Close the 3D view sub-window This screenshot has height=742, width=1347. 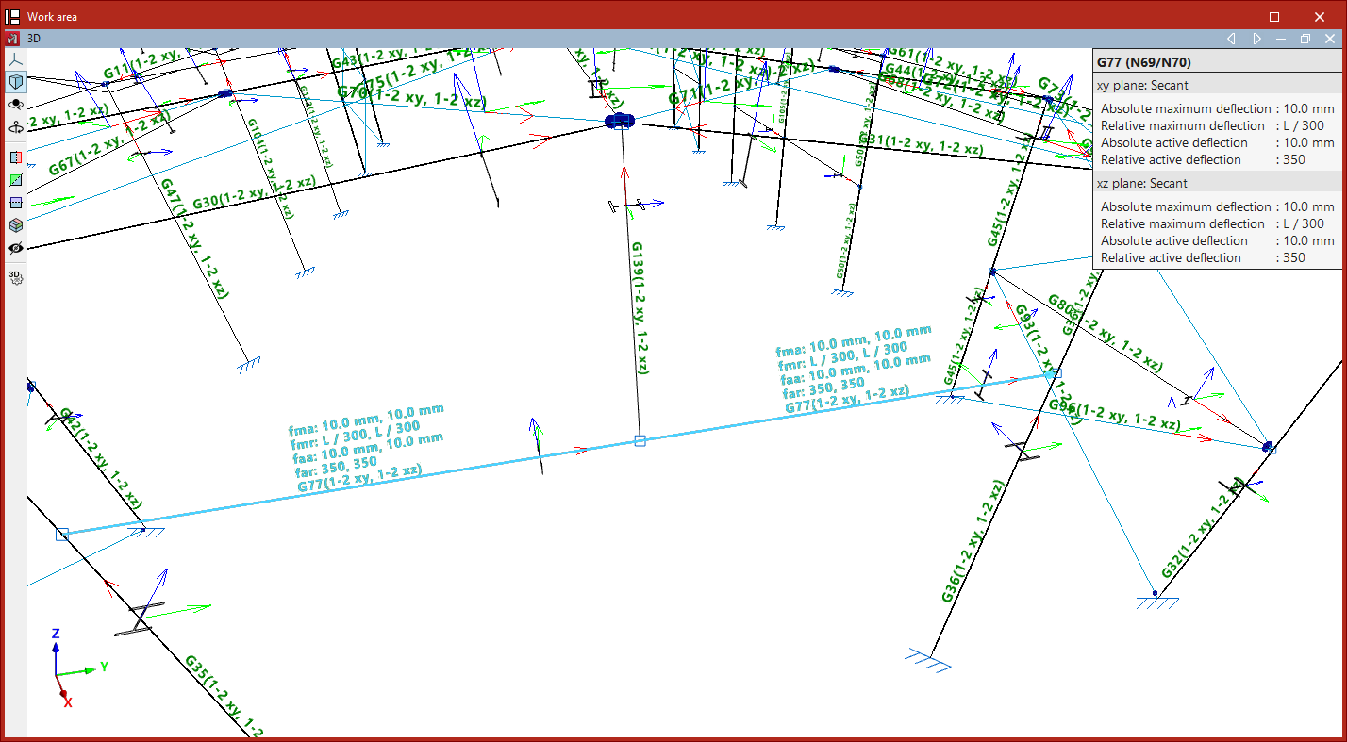[x=1330, y=39]
